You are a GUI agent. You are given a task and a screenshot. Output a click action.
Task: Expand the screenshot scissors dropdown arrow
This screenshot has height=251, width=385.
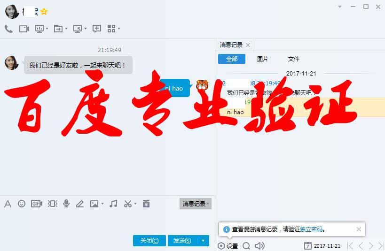tap(135, 204)
